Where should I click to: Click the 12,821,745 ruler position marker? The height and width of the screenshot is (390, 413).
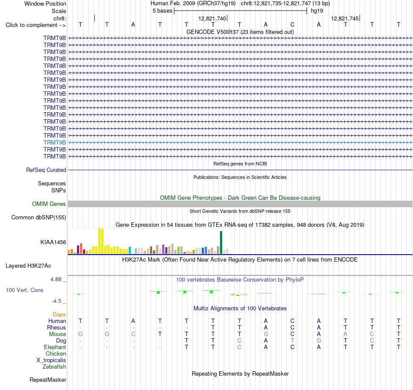(x=345, y=18)
